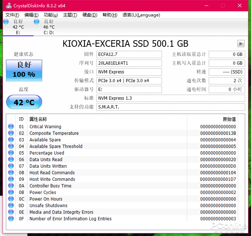Click the status circle for Host Write Commands
Viewport: 251px width, 236px height.
pos(11,179)
